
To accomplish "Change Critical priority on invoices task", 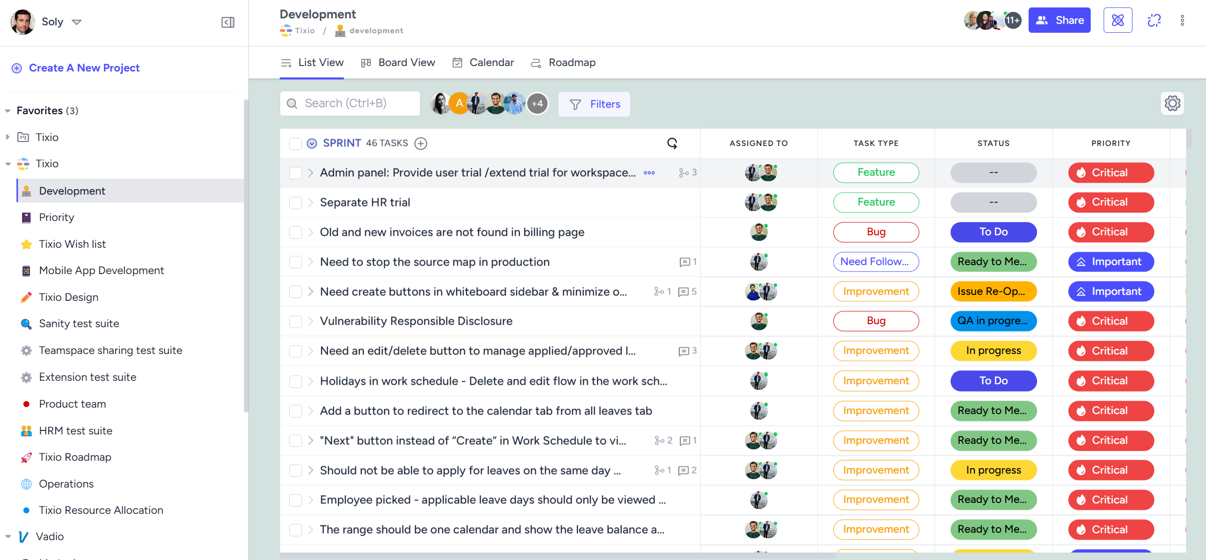I will (1111, 232).
